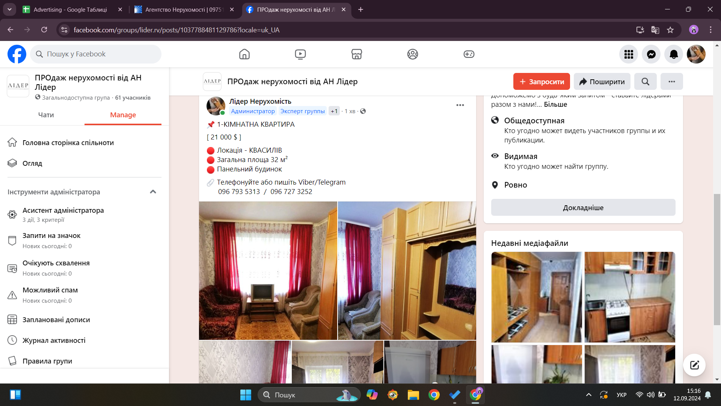Expand group description with Більше link
This screenshot has height=406, width=721.
tap(555, 105)
